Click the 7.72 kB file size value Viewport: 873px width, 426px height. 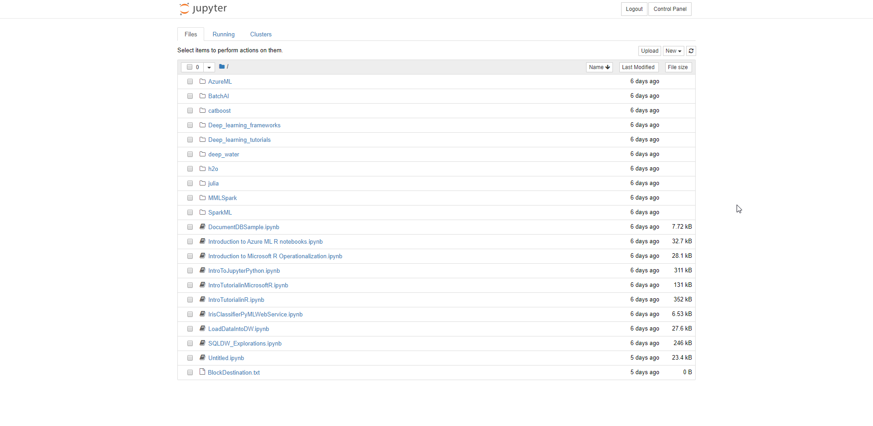coord(682,227)
